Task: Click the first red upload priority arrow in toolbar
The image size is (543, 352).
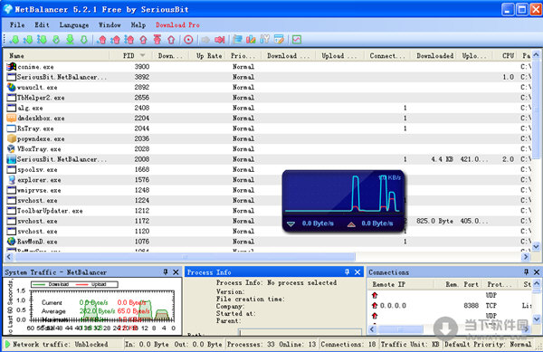Action: pyautogui.click(x=101, y=40)
